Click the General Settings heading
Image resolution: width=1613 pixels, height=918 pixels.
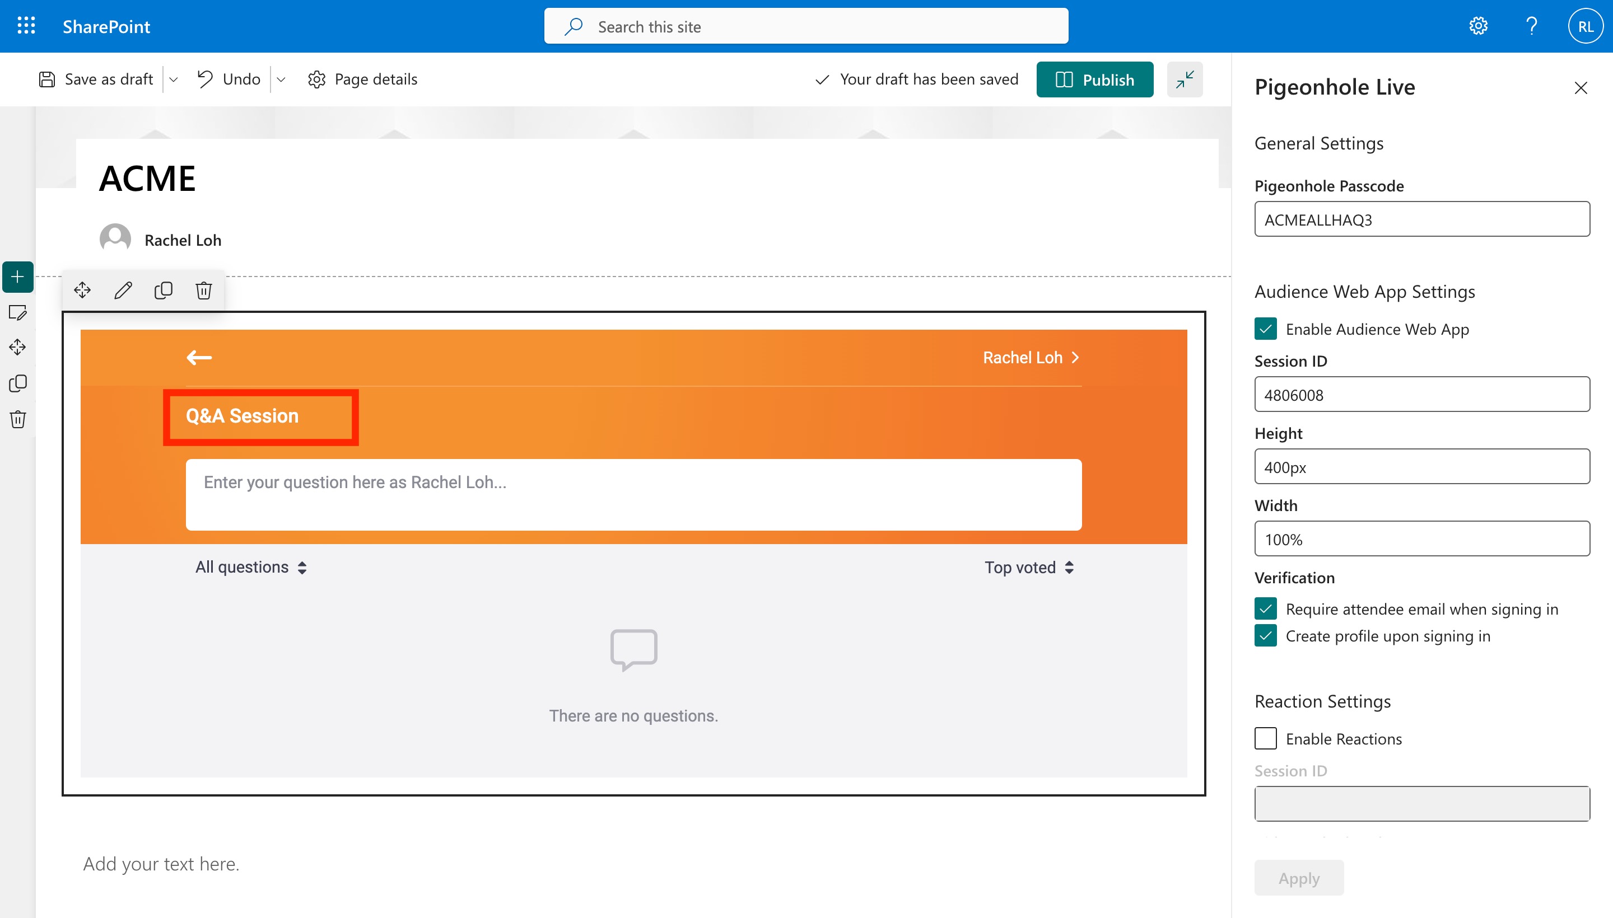pos(1318,143)
